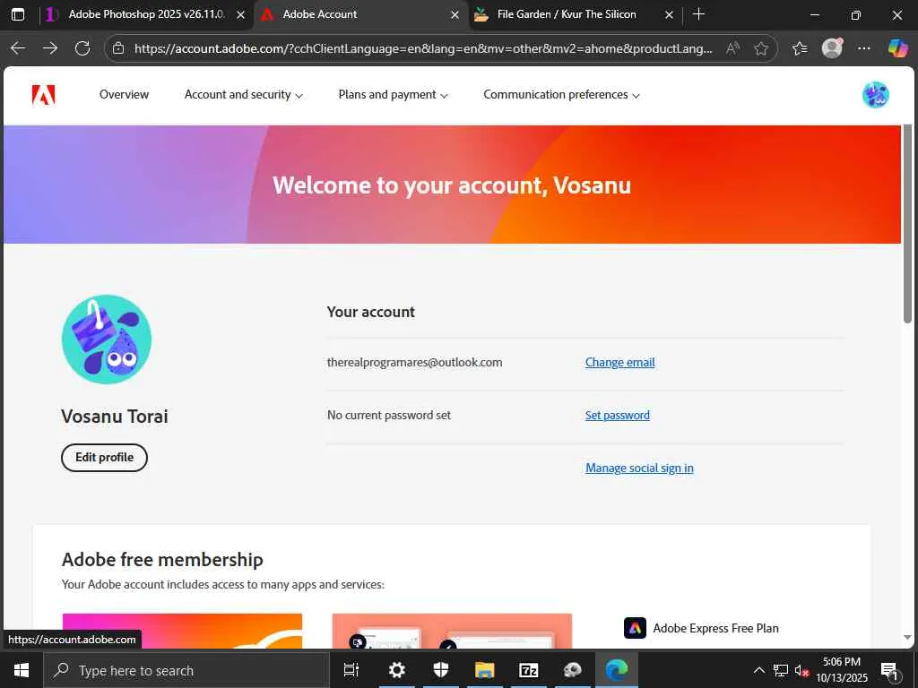Open the Favorites list icon
This screenshot has height=688, width=918.
[800, 48]
